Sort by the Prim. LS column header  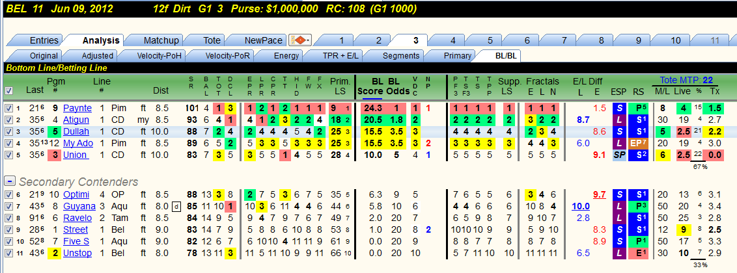(x=339, y=86)
